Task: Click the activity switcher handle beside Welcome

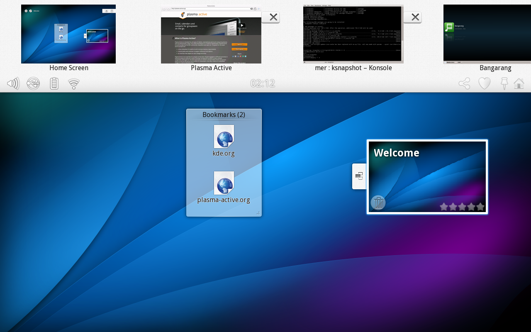Action: pos(359,176)
